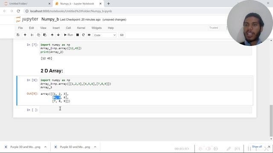The image size is (273, 153).
Task: Edit the In [7] code cell
Action: pyautogui.click(x=145, y=48)
